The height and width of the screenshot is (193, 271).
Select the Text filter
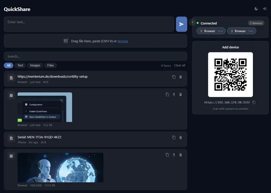point(20,65)
